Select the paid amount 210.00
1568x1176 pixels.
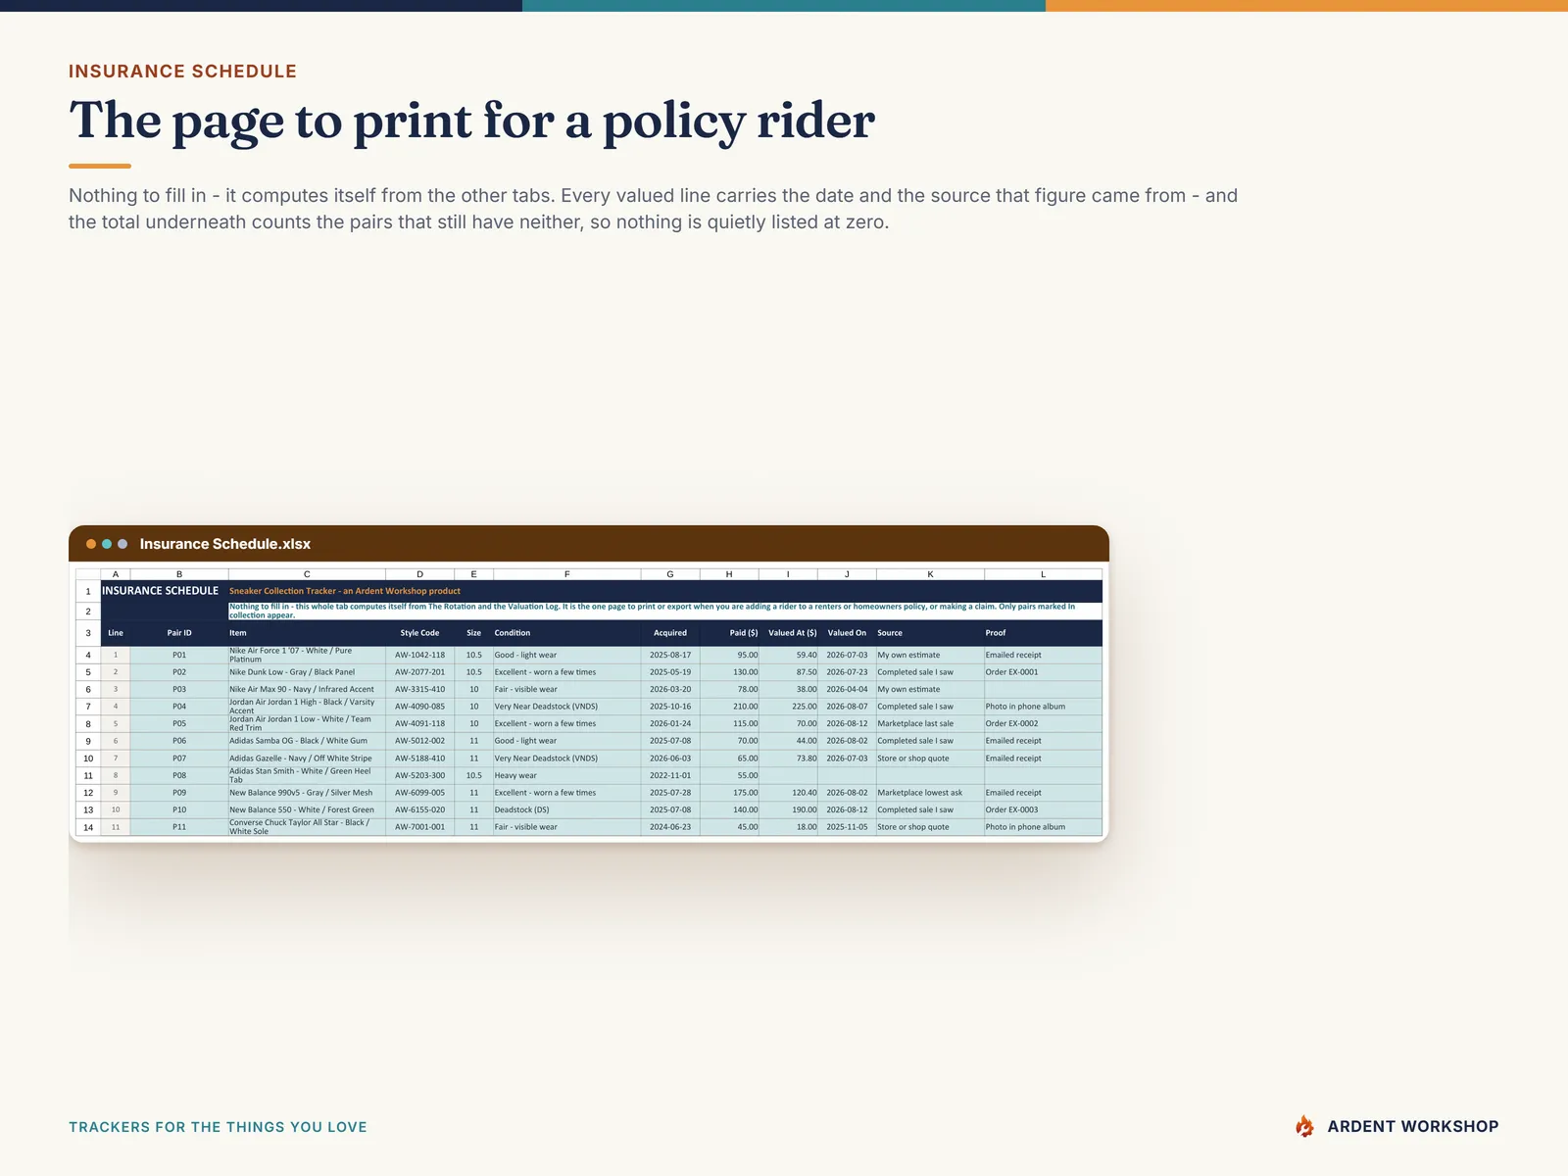(x=729, y=707)
